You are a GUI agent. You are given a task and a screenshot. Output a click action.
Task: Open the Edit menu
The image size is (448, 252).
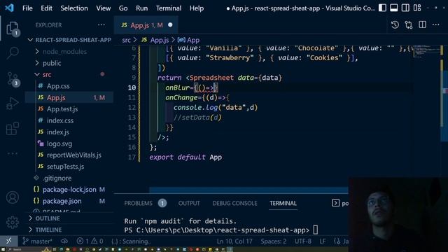46,8
